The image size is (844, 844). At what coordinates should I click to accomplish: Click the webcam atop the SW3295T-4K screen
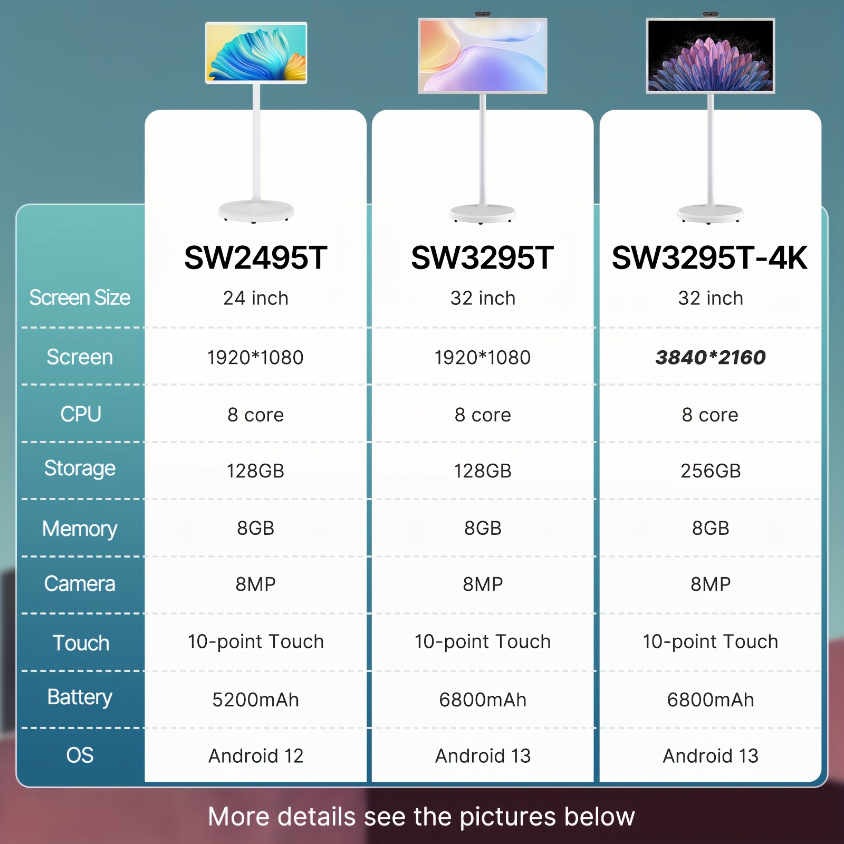coord(711,14)
